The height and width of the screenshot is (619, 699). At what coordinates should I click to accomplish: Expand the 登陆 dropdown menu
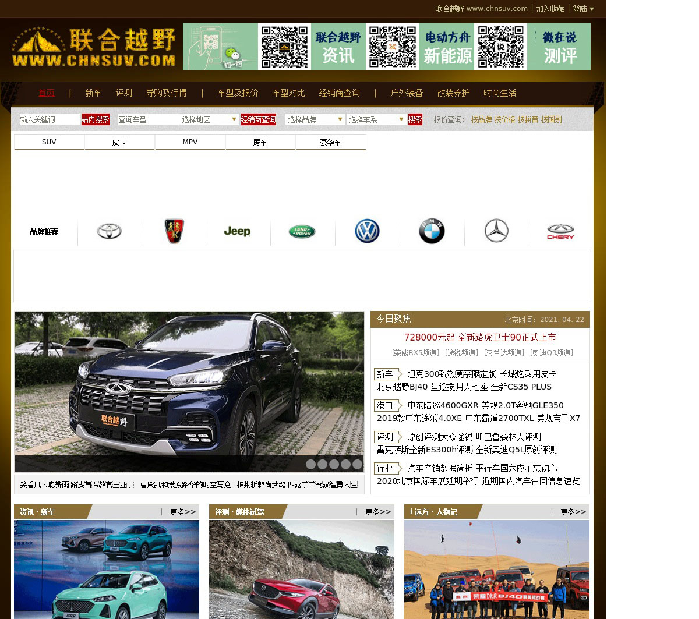point(583,9)
